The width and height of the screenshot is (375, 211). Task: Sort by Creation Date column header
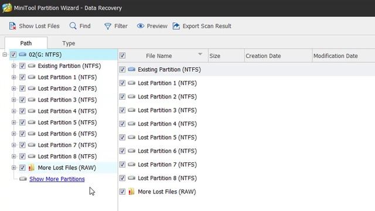point(278,56)
